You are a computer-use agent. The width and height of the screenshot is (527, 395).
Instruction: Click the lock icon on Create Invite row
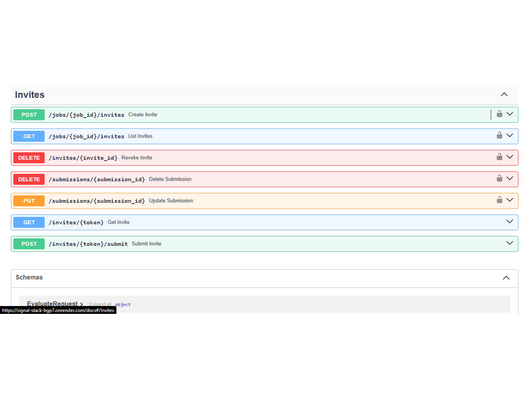tap(500, 114)
